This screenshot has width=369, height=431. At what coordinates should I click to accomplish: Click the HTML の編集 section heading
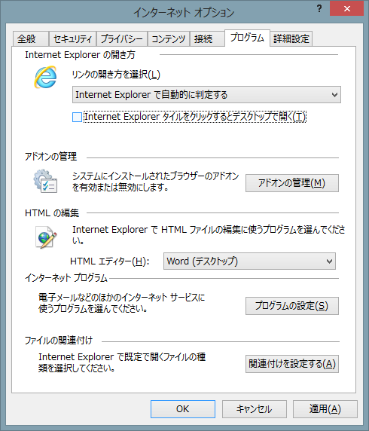point(52,213)
